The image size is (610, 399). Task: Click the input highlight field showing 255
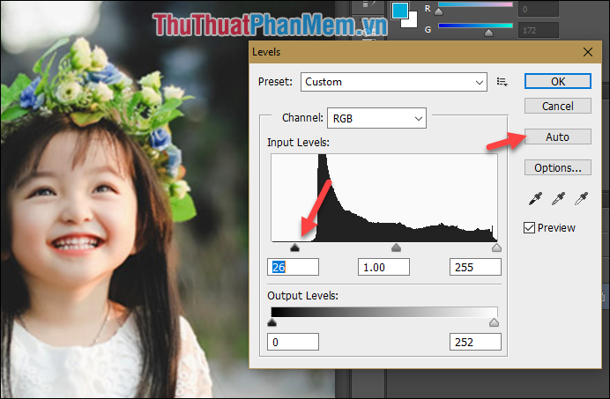tap(475, 267)
